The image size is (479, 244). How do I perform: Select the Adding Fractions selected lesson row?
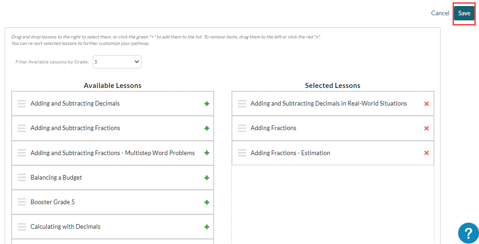point(332,128)
